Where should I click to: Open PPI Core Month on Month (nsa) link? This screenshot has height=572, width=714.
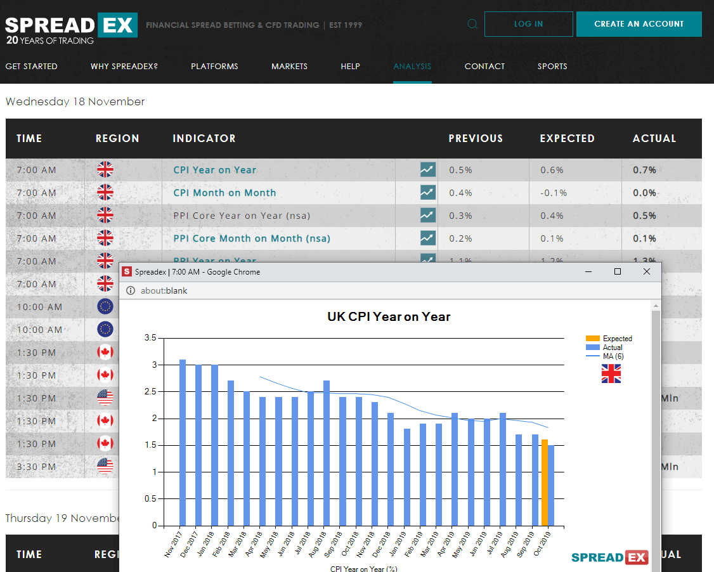252,238
